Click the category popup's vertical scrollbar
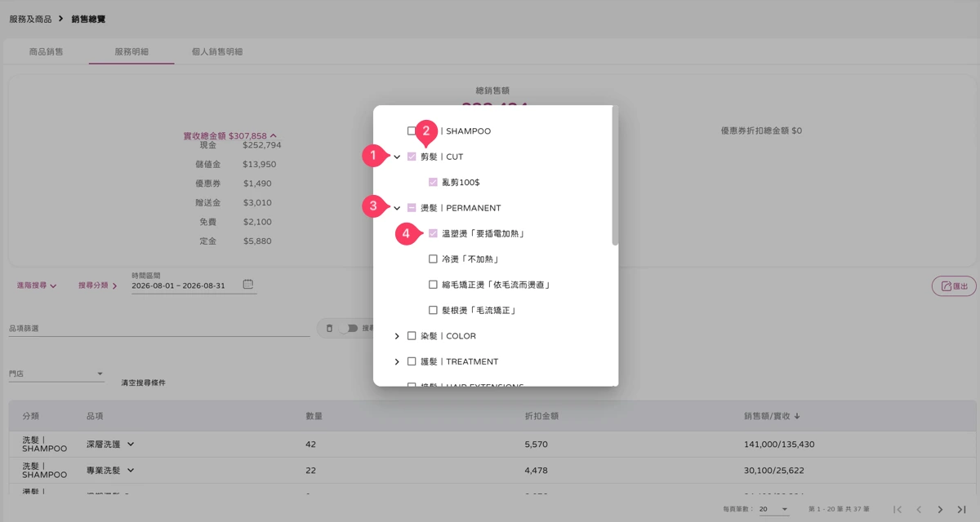The width and height of the screenshot is (980, 522). click(614, 175)
